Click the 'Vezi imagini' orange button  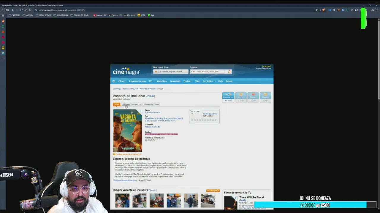[213, 191]
